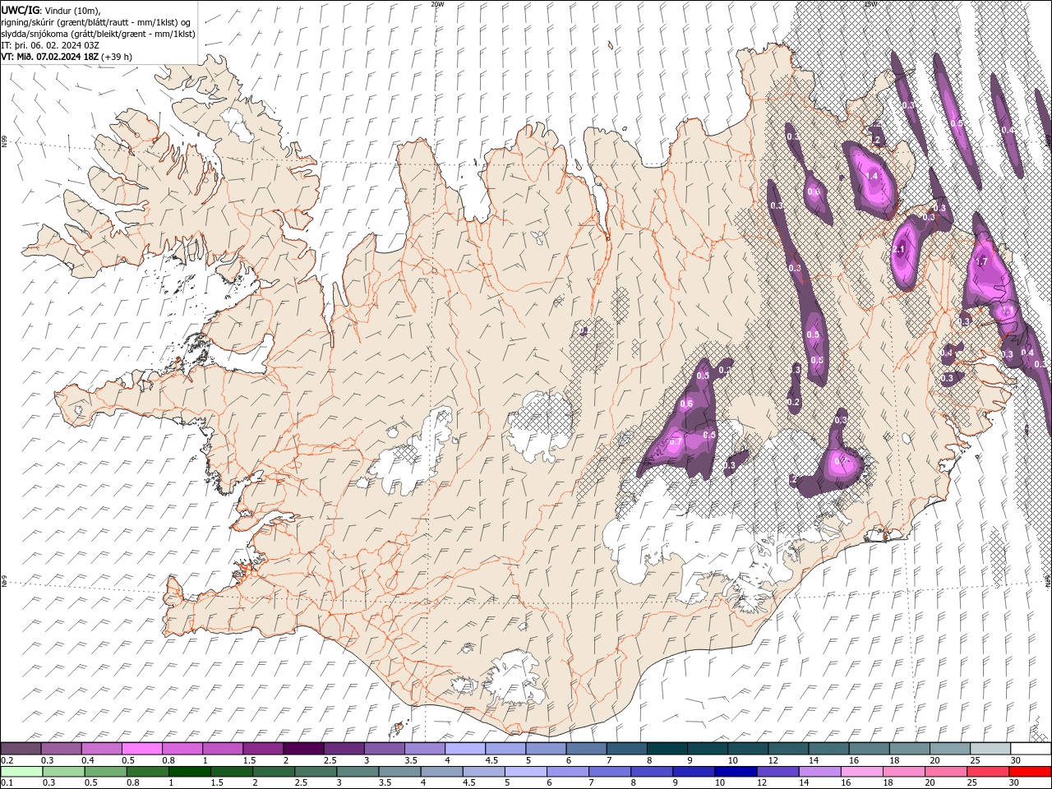Pick the upper legend swatch between 0.2 and 0.3
The width and height of the screenshot is (1052, 789).
point(21,749)
